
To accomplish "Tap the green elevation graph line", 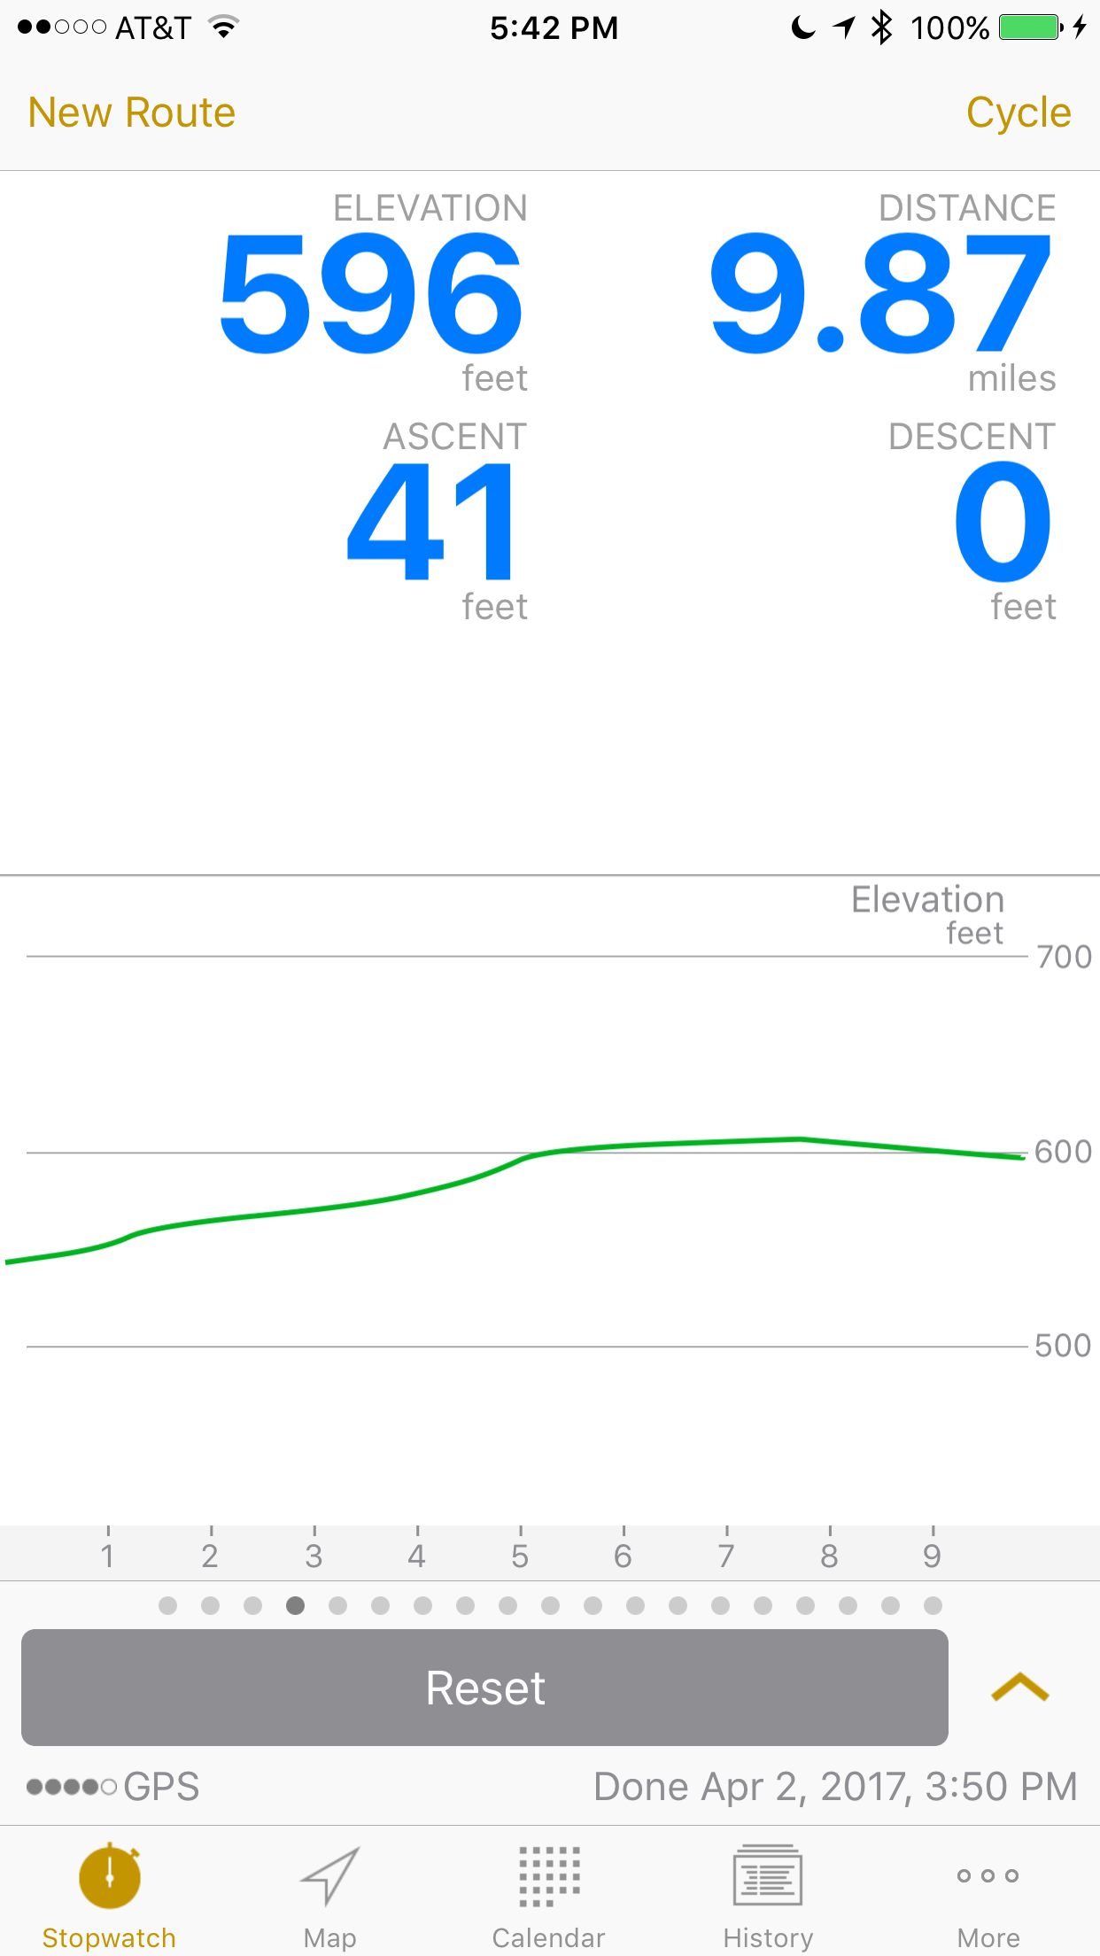I will pyautogui.click(x=514, y=1162).
